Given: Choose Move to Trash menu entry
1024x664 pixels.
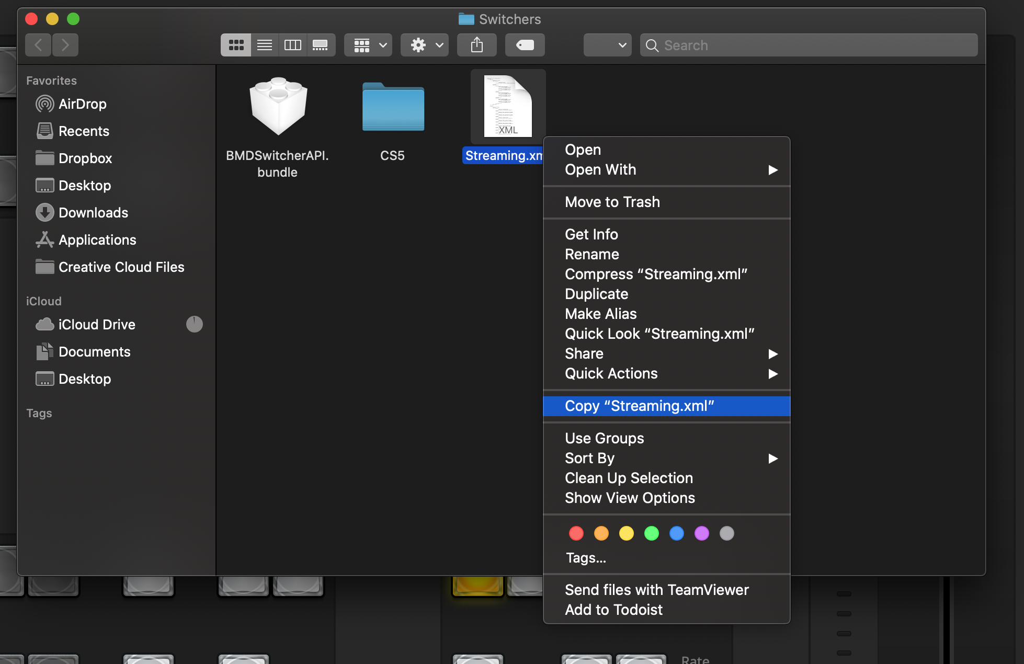Looking at the screenshot, I should [612, 202].
